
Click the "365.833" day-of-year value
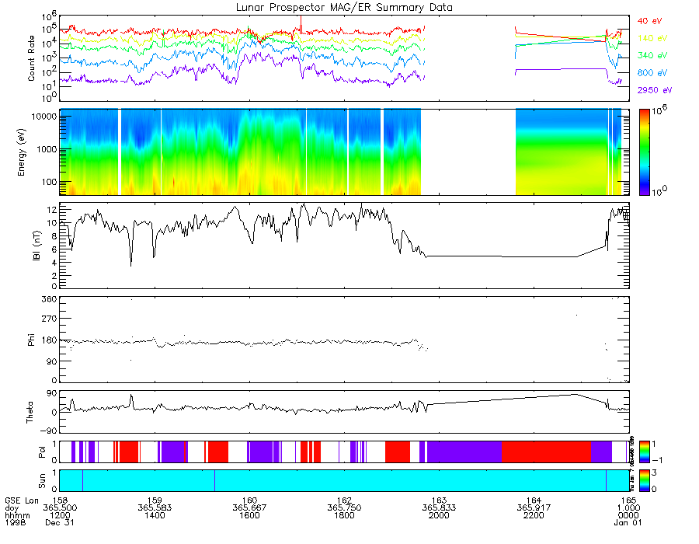click(x=439, y=508)
